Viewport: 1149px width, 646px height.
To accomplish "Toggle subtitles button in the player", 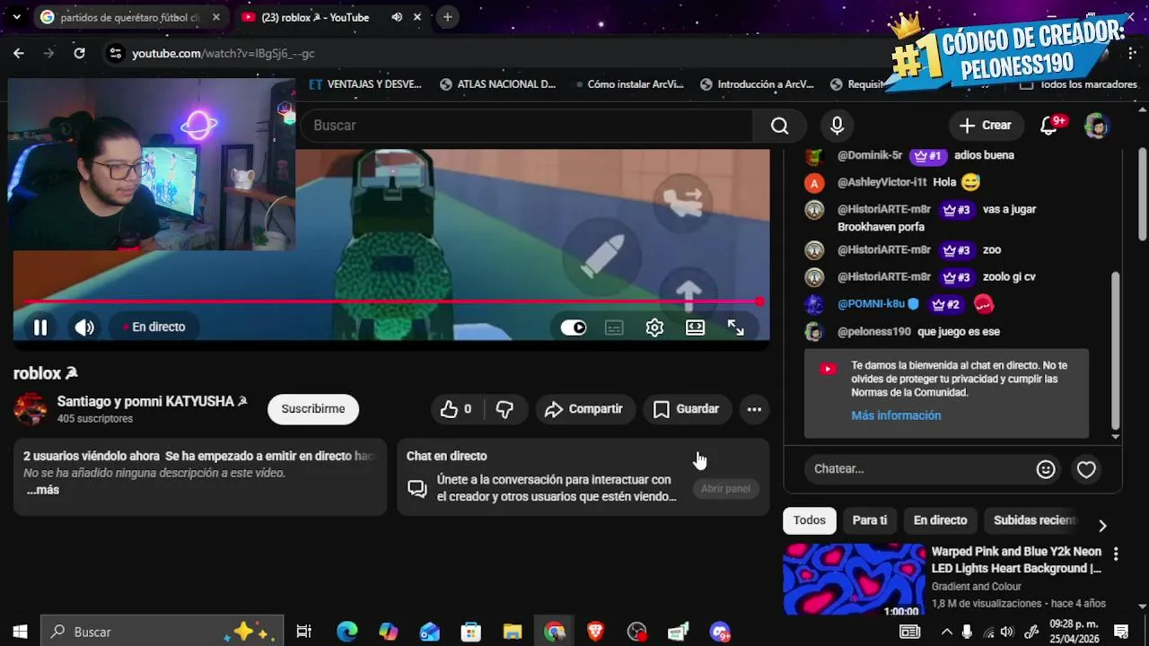I will (x=614, y=327).
